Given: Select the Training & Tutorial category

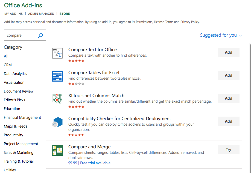Looking at the screenshot, I should pos(19,161).
